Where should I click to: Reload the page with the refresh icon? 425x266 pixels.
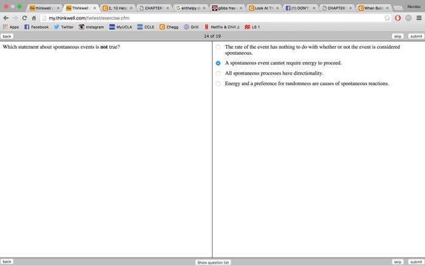[24, 18]
